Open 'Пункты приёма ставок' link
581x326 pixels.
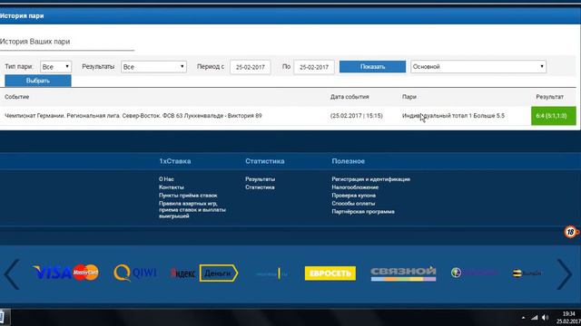(x=188, y=196)
